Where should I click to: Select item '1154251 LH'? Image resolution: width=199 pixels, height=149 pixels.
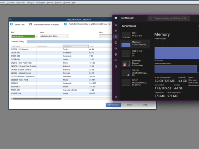(16, 94)
